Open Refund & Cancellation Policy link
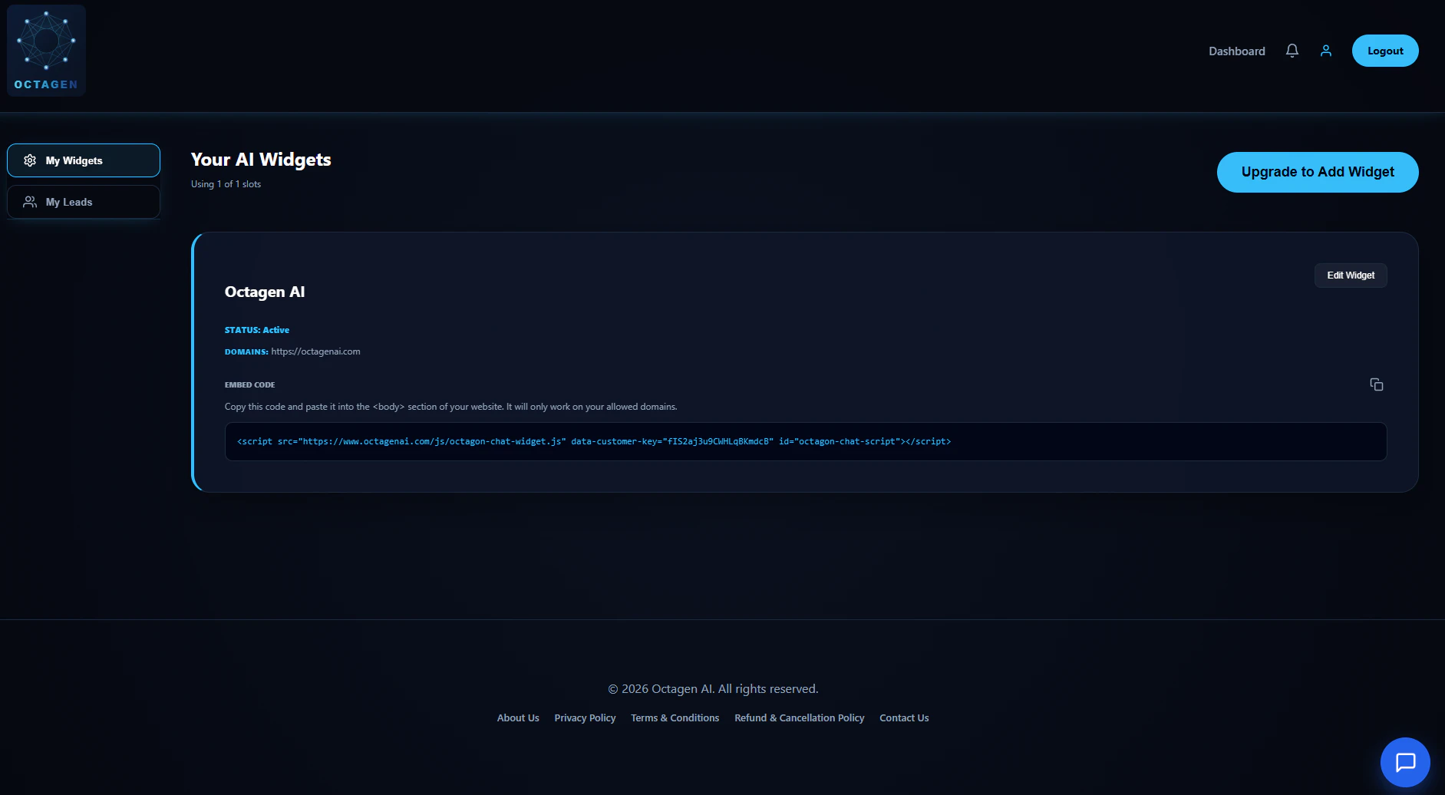This screenshot has height=795, width=1445. [799, 718]
